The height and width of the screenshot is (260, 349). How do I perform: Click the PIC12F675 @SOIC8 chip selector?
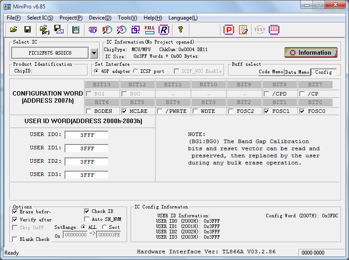pos(50,53)
